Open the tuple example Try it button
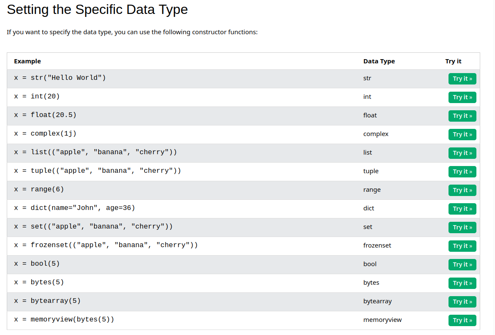Image resolution: width=495 pixels, height=335 pixels. tap(462, 172)
